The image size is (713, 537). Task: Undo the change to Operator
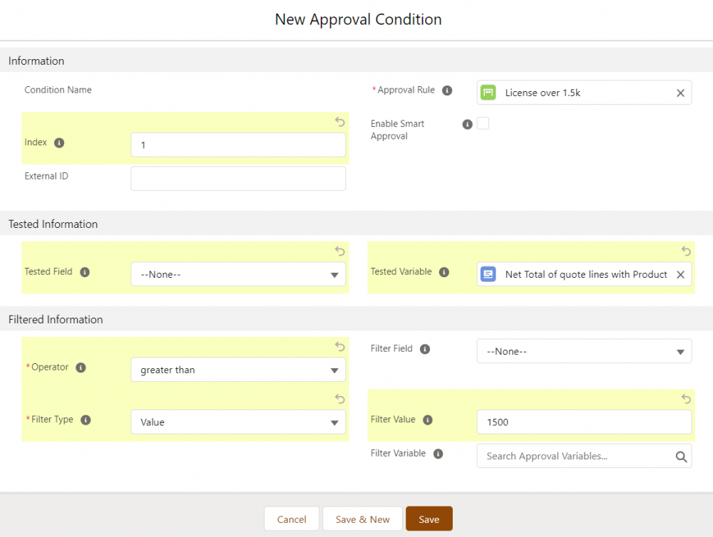tap(339, 347)
